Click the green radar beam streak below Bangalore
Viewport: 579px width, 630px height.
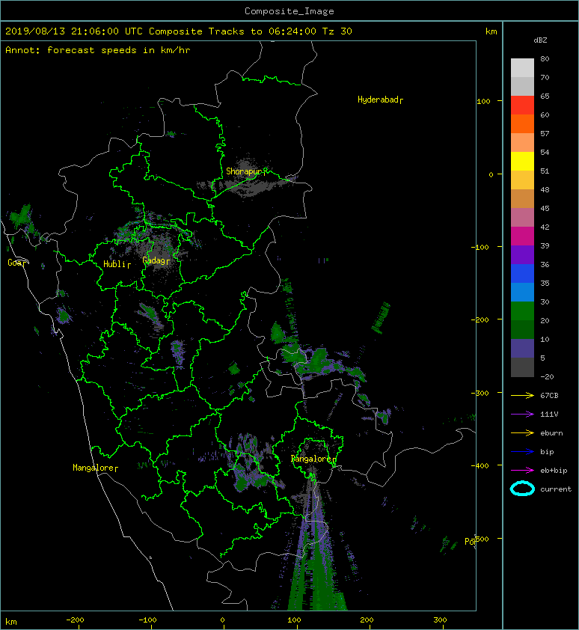click(x=317, y=563)
